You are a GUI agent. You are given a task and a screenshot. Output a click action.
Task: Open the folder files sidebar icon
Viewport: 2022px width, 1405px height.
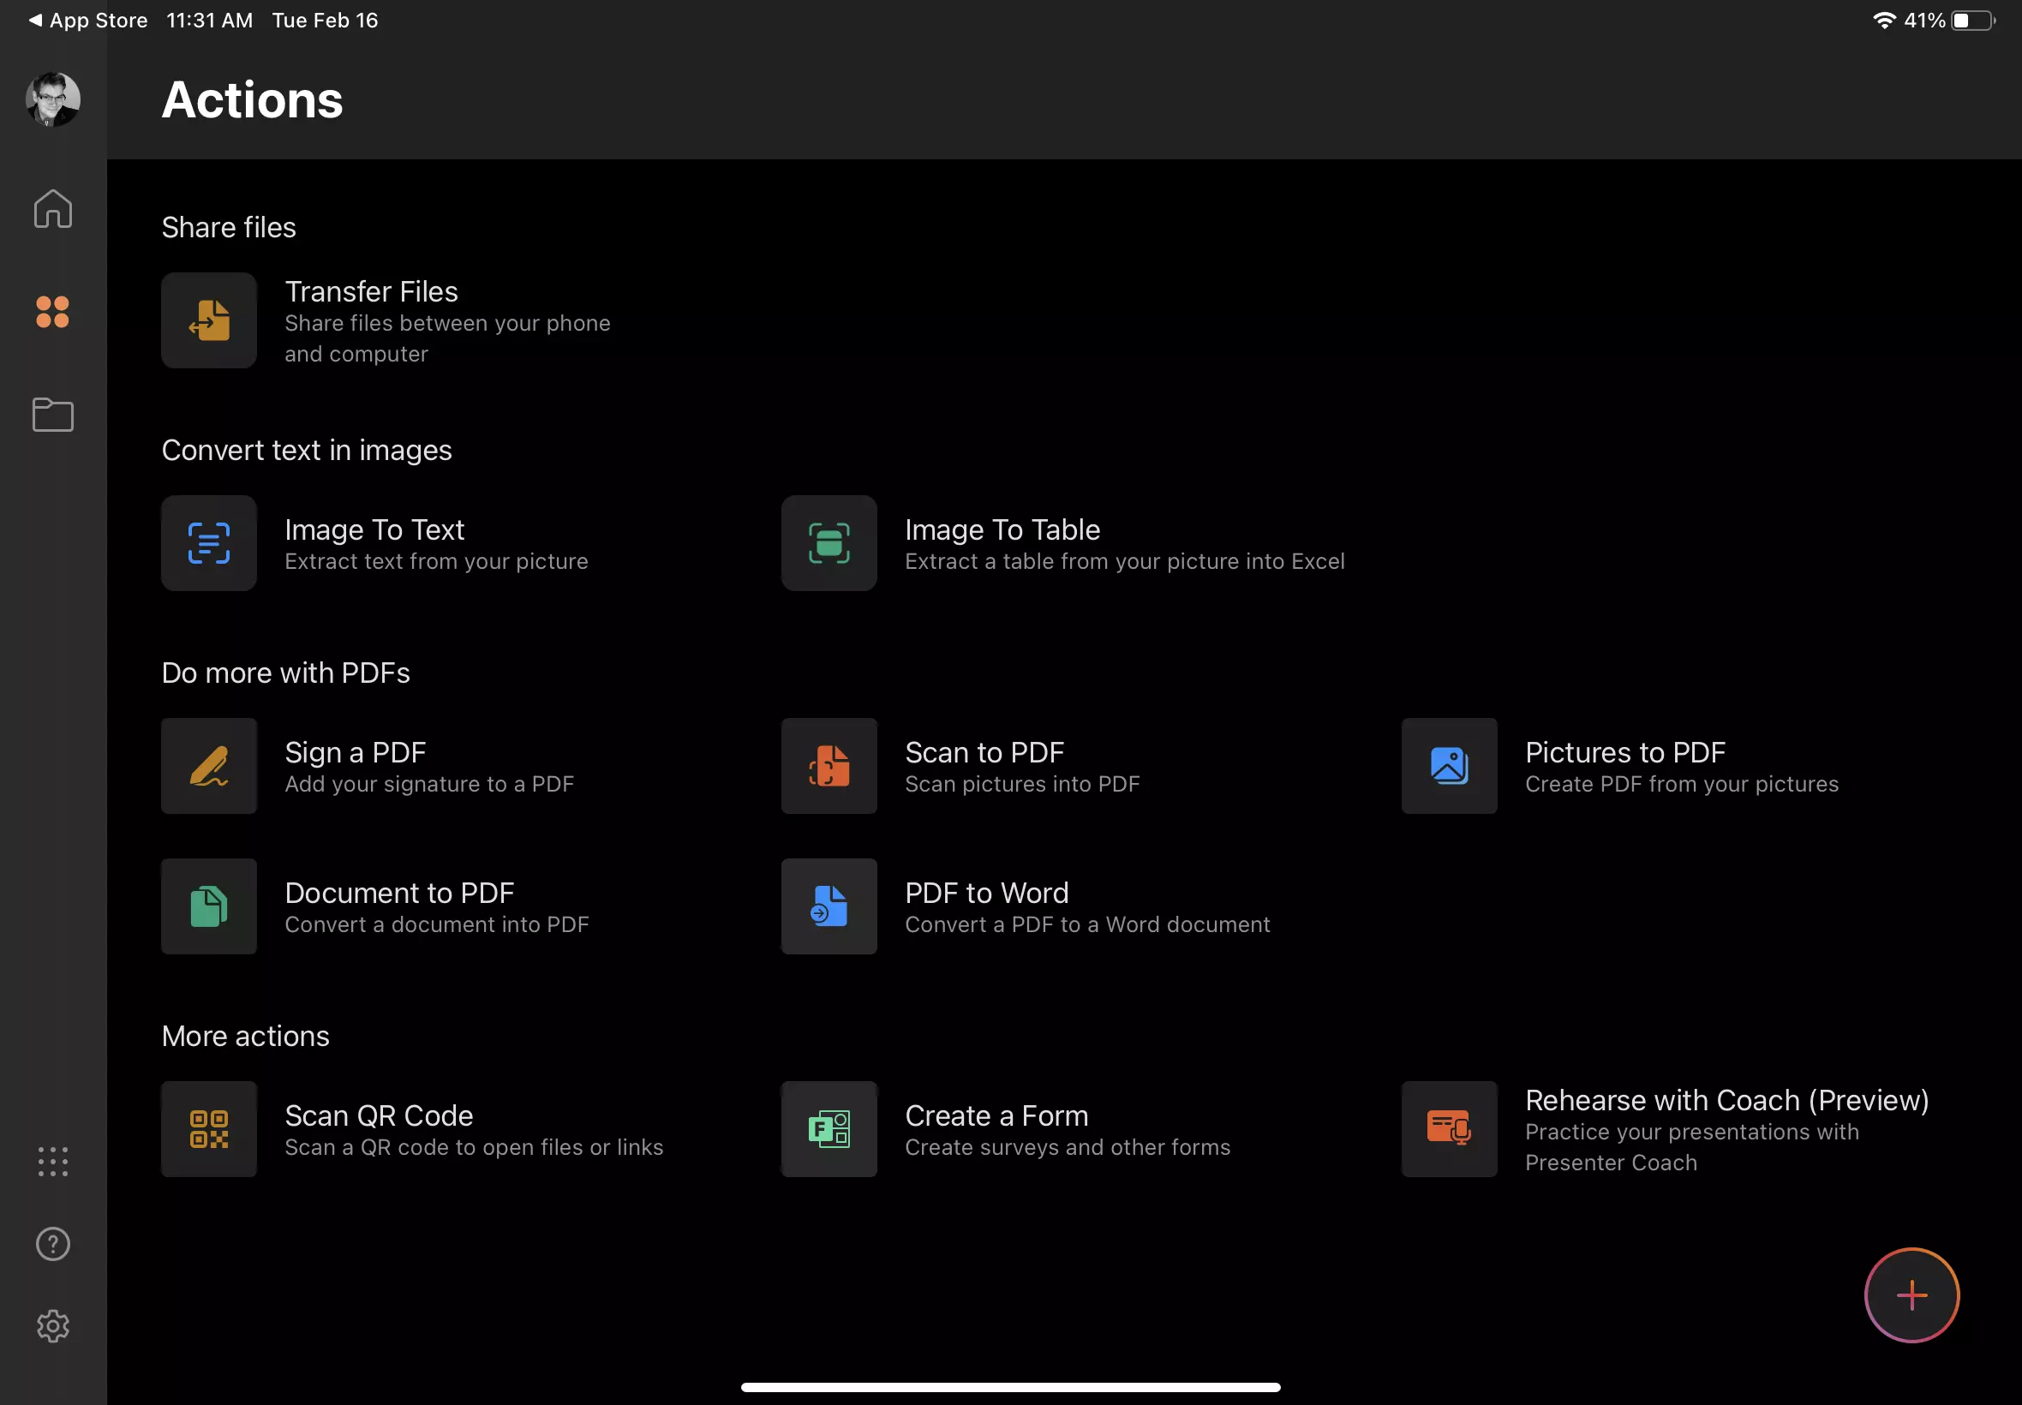click(x=53, y=415)
